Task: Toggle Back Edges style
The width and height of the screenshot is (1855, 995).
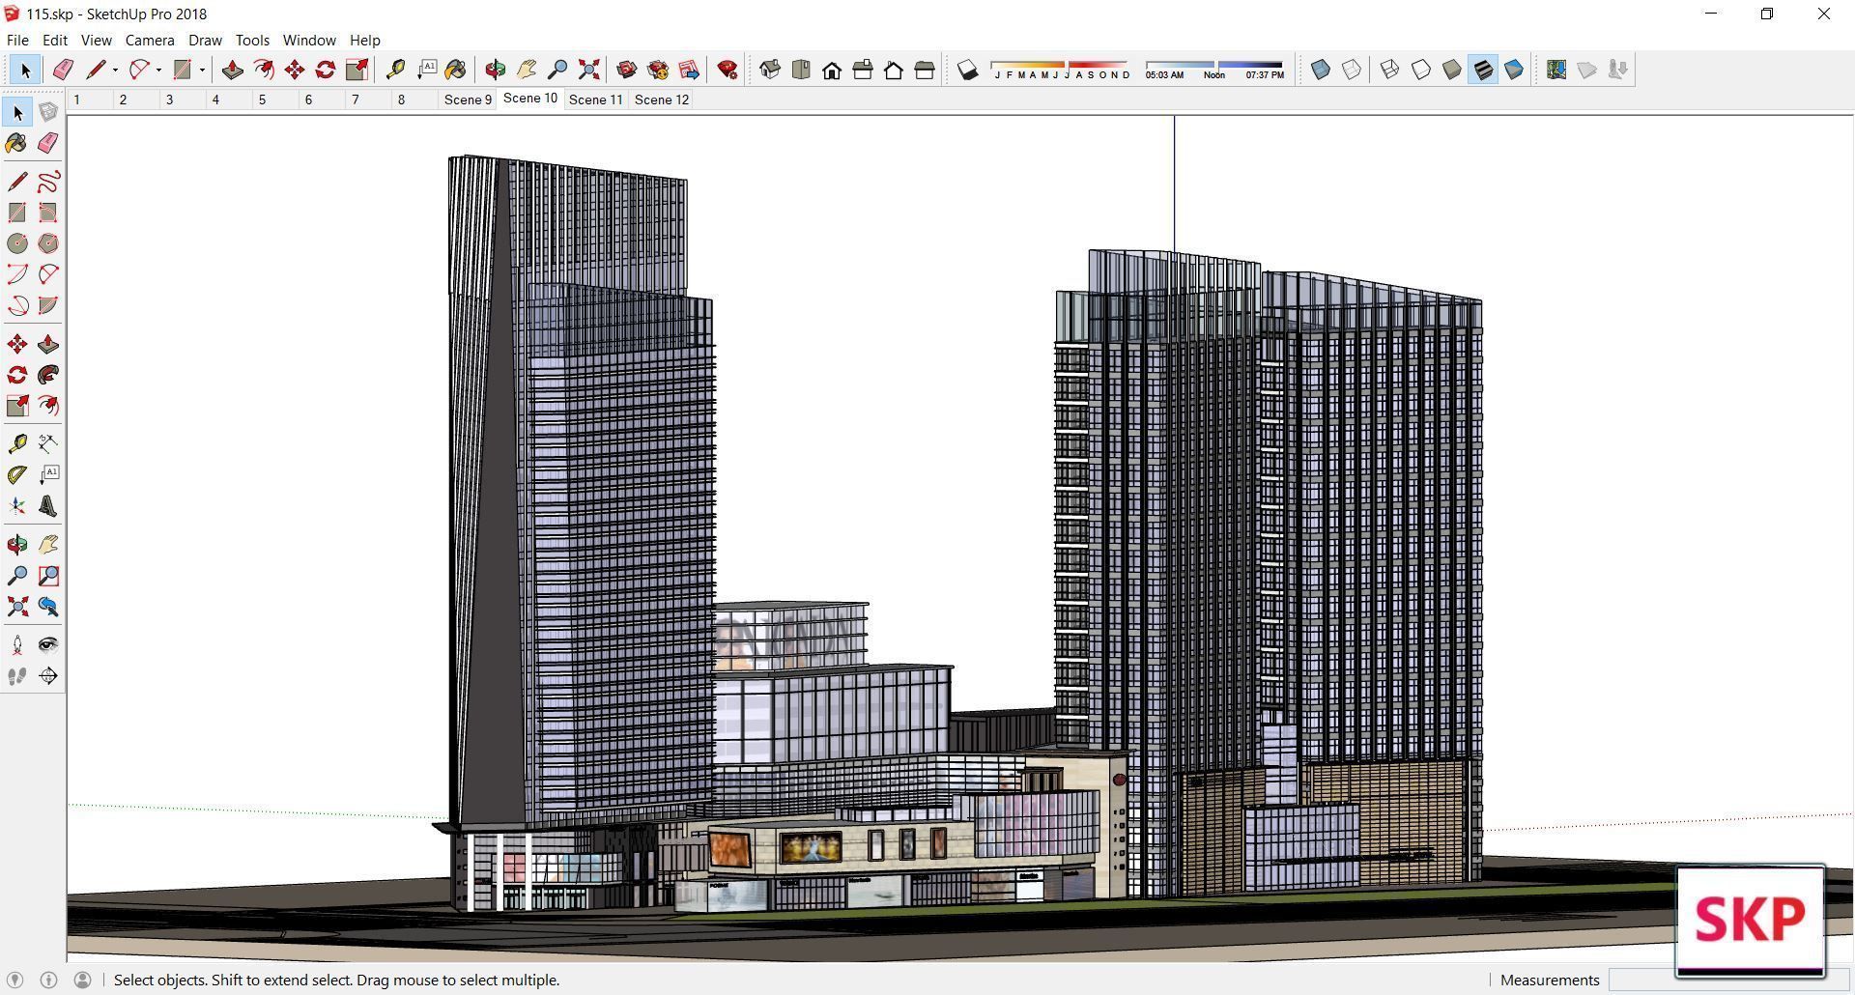Action: click(x=1352, y=70)
